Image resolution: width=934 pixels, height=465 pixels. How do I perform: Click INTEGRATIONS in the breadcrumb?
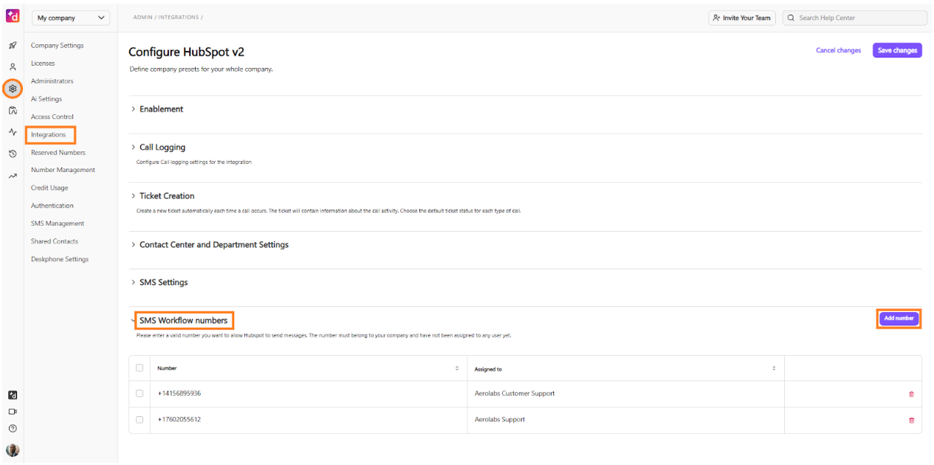pos(178,17)
